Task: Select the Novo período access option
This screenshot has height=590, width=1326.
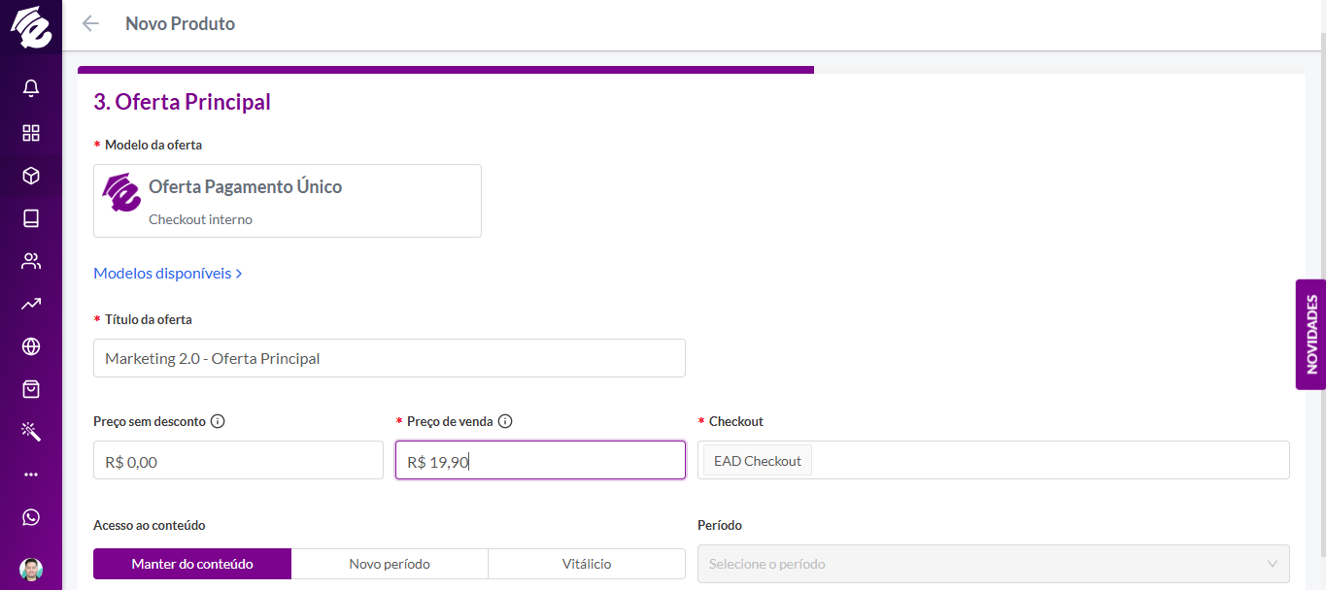Action: (x=390, y=564)
